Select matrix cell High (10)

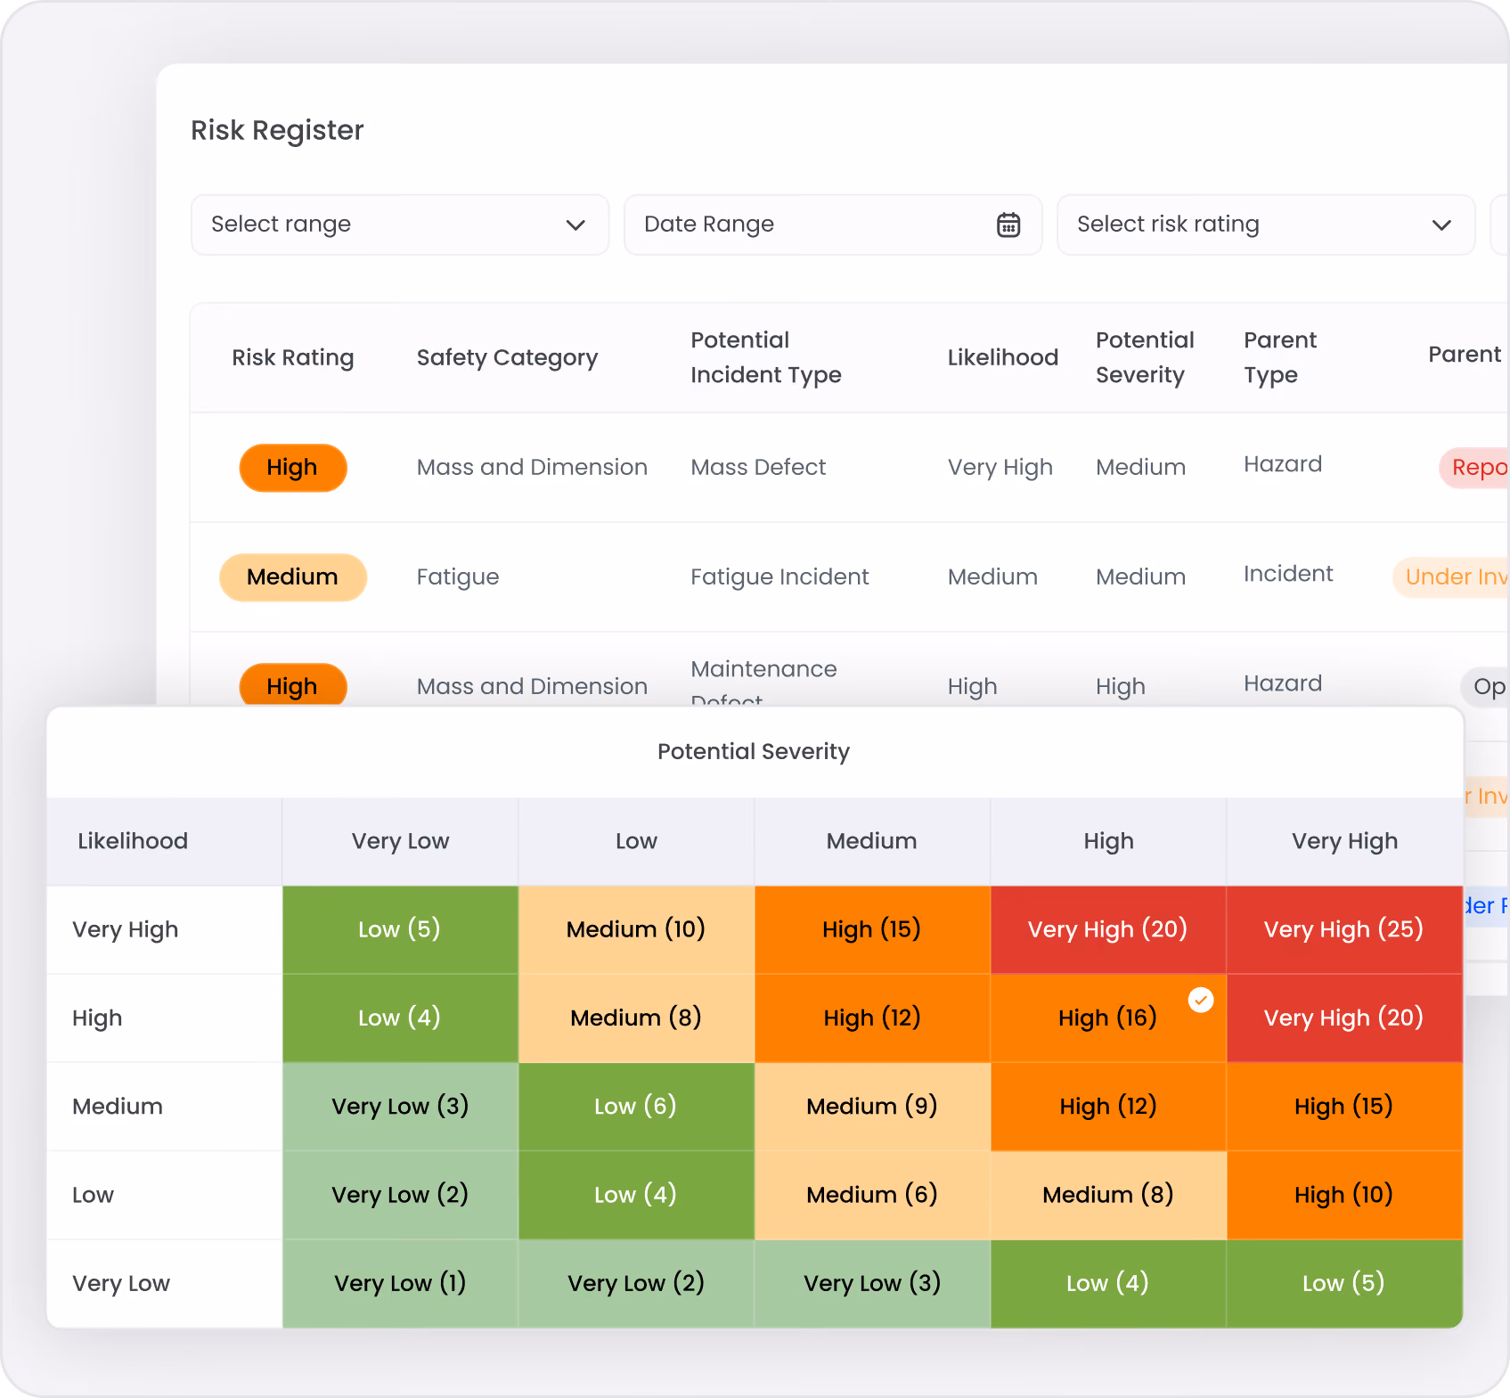(1344, 1195)
